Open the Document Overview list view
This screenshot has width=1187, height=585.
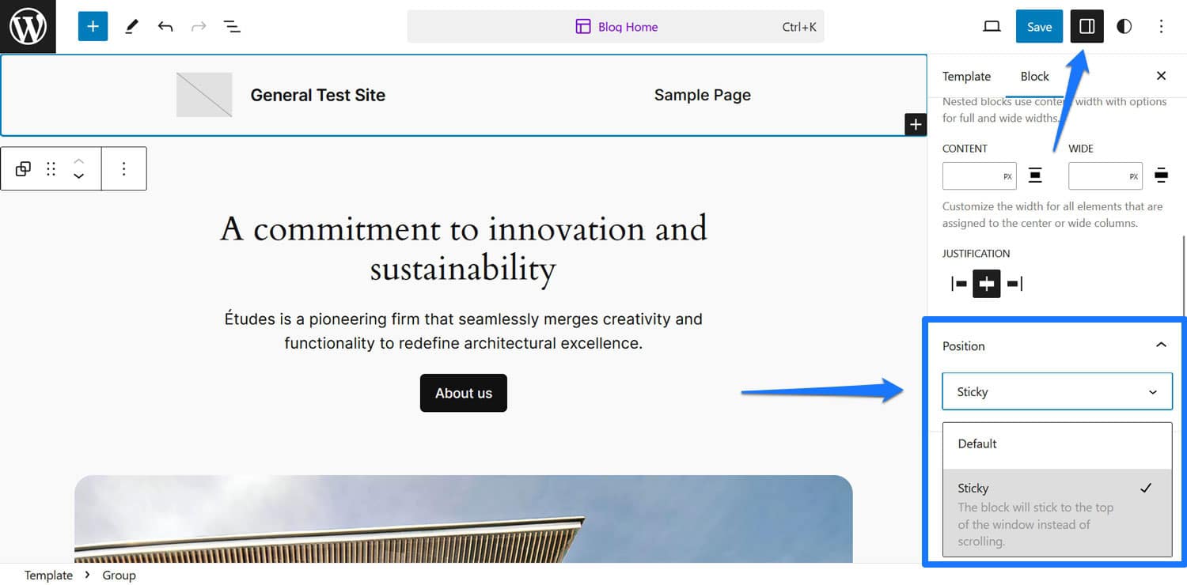232,27
